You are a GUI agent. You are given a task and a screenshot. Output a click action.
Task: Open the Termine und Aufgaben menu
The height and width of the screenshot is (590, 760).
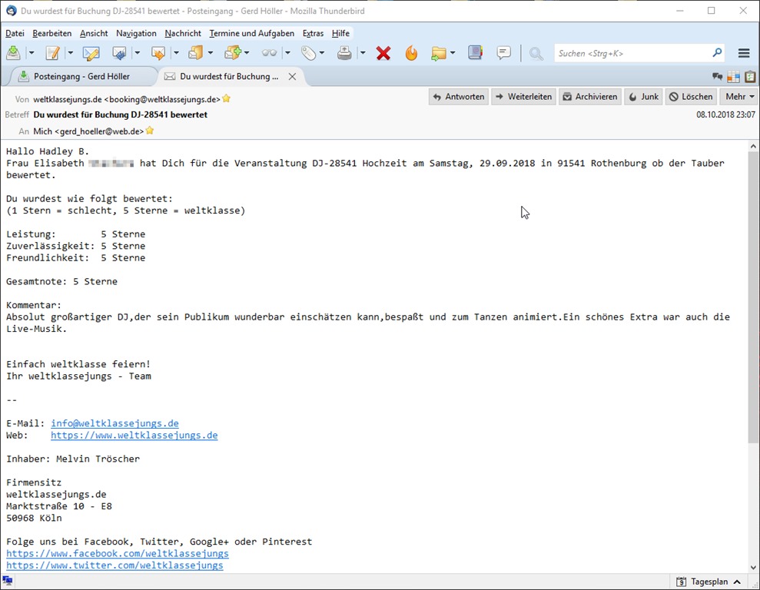point(251,34)
